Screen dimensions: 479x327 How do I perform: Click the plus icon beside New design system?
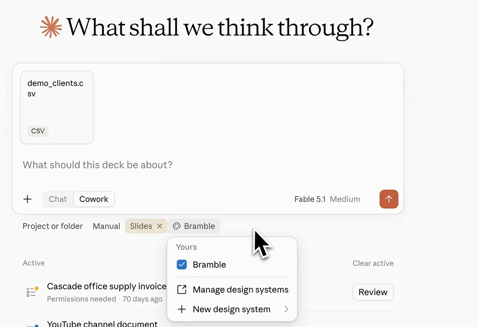click(x=181, y=309)
